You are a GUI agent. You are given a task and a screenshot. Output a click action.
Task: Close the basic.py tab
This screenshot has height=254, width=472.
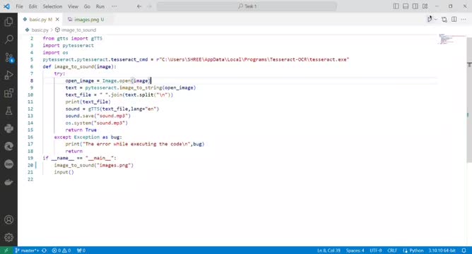57,19
